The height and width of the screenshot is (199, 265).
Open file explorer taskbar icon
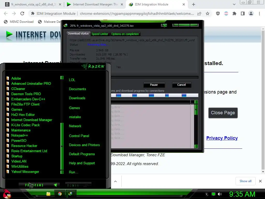pyautogui.click(x=48, y=194)
